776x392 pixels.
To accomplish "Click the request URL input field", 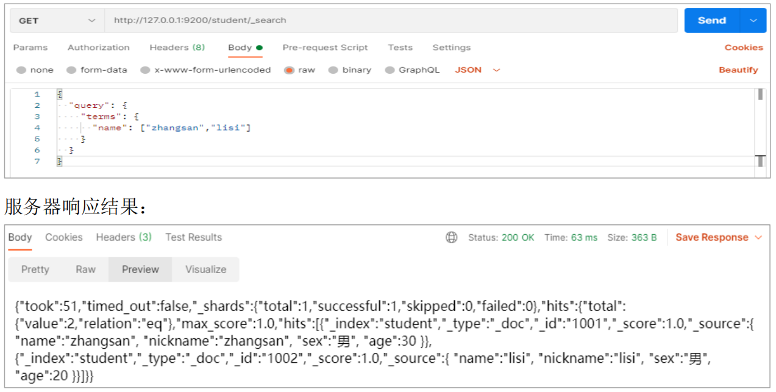I will coord(390,21).
